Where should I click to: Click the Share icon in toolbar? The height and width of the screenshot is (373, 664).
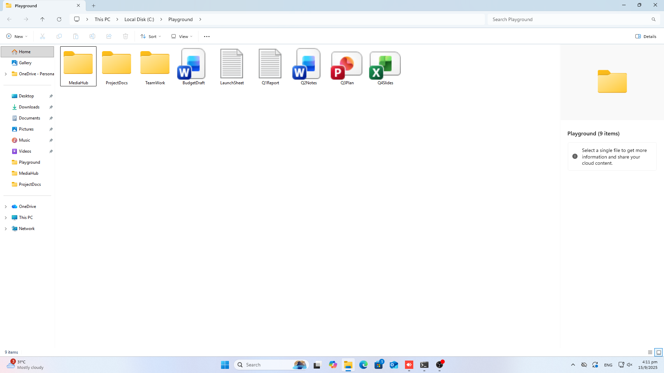109,36
